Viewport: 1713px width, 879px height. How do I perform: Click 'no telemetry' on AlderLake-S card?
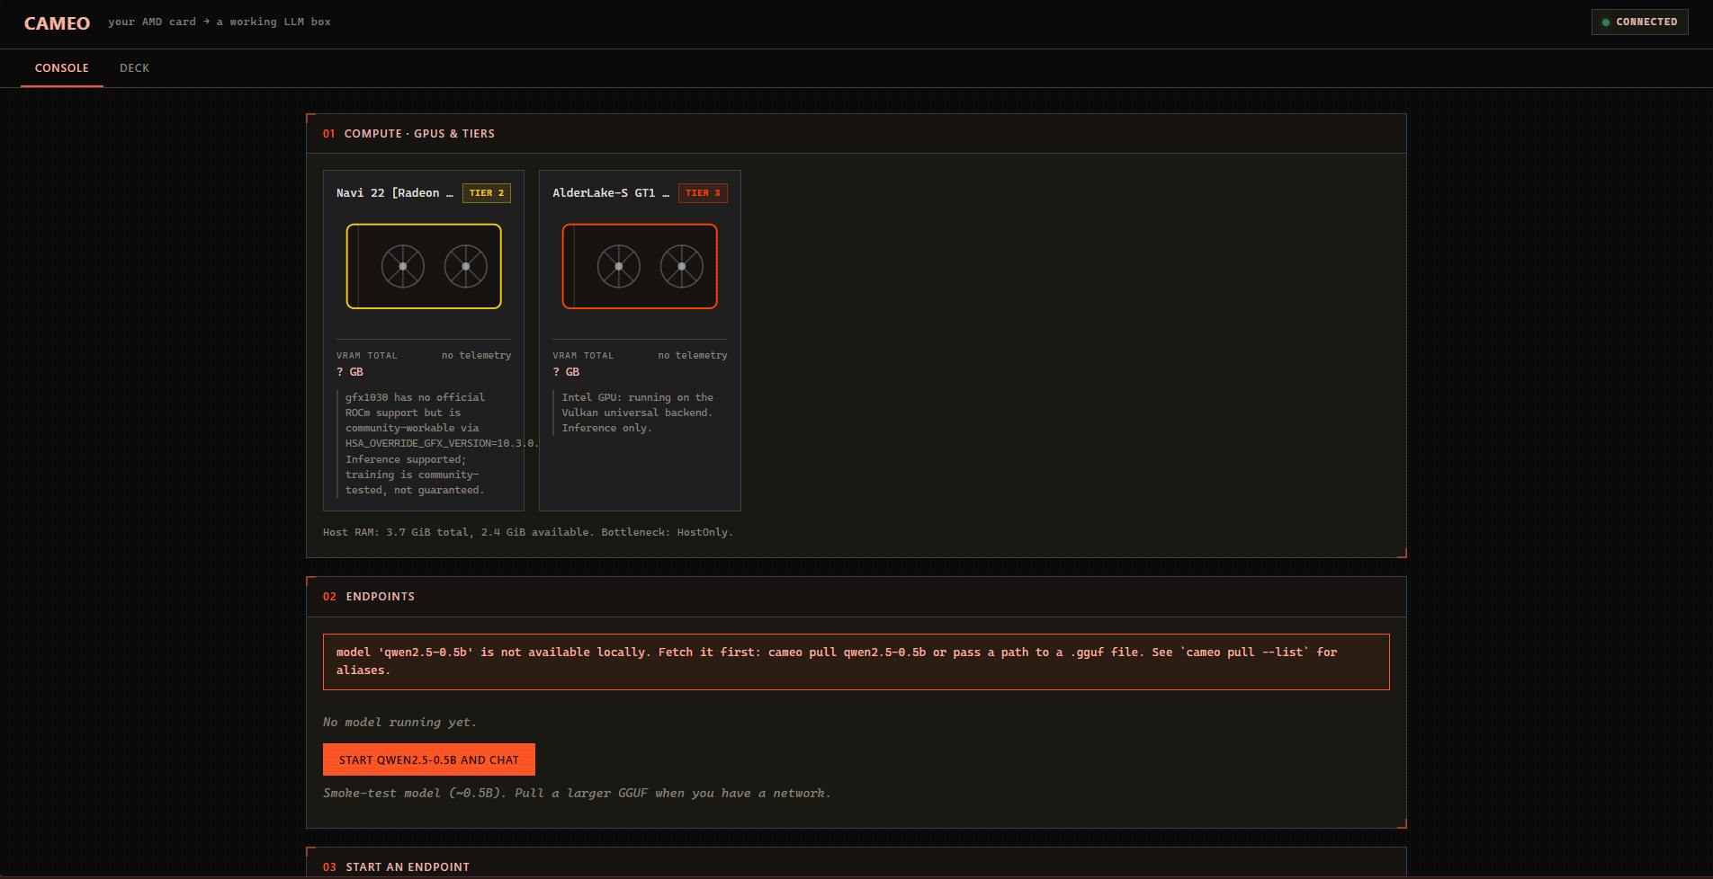693,356
